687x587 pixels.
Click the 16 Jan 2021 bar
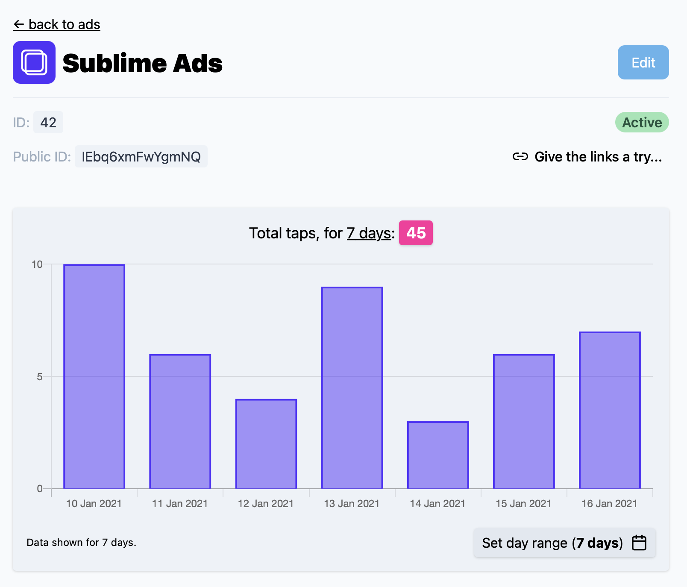[610, 410]
